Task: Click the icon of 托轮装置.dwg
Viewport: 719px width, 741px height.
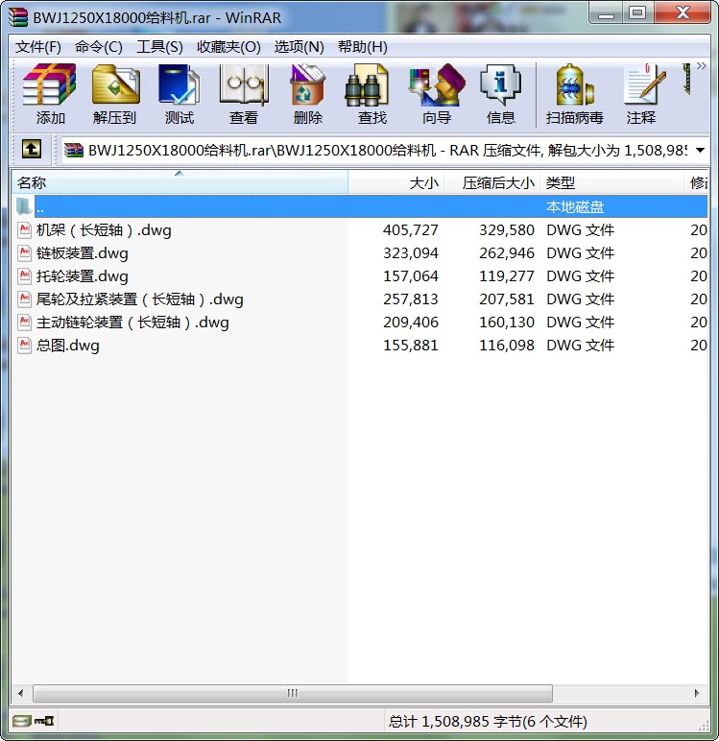Action: 25,276
